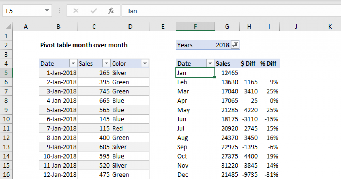341x179 pixels.
Task: Click the formula bar options dots handle
Action: [x=59, y=11]
